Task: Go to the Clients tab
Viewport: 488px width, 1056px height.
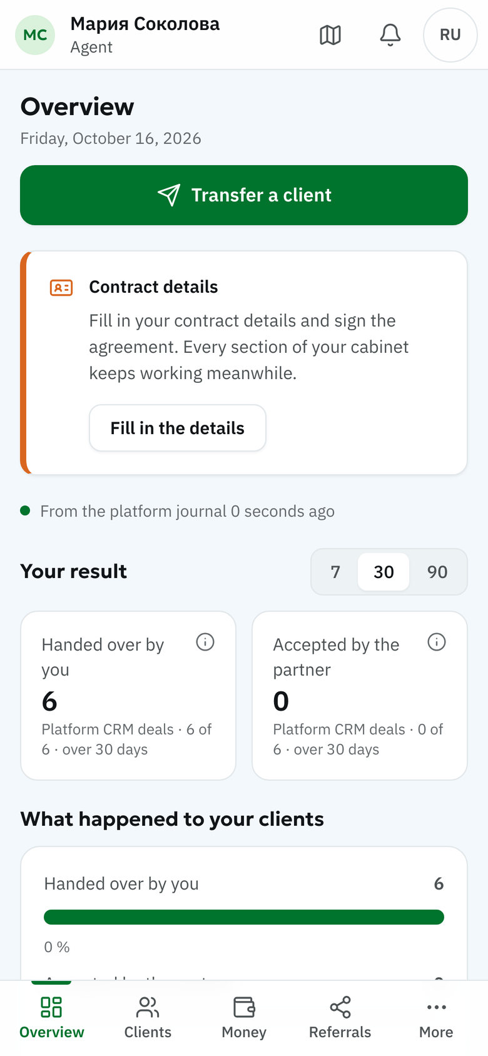Action: click(148, 1018)
